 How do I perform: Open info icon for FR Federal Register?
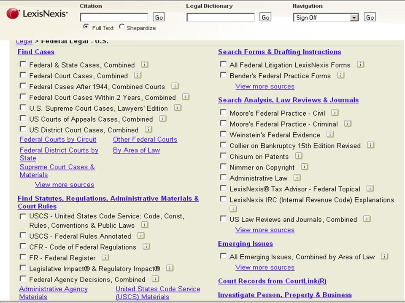pyautogui.click(x=105, y=257)
